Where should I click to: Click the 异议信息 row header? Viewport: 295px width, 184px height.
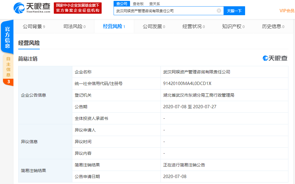point(29,142)
